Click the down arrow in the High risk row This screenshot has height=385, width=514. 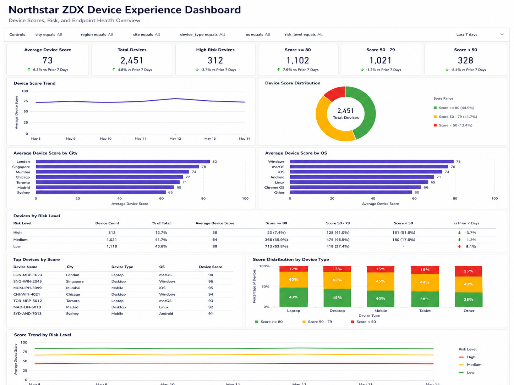pyautogui.click(x=459, y=233)
